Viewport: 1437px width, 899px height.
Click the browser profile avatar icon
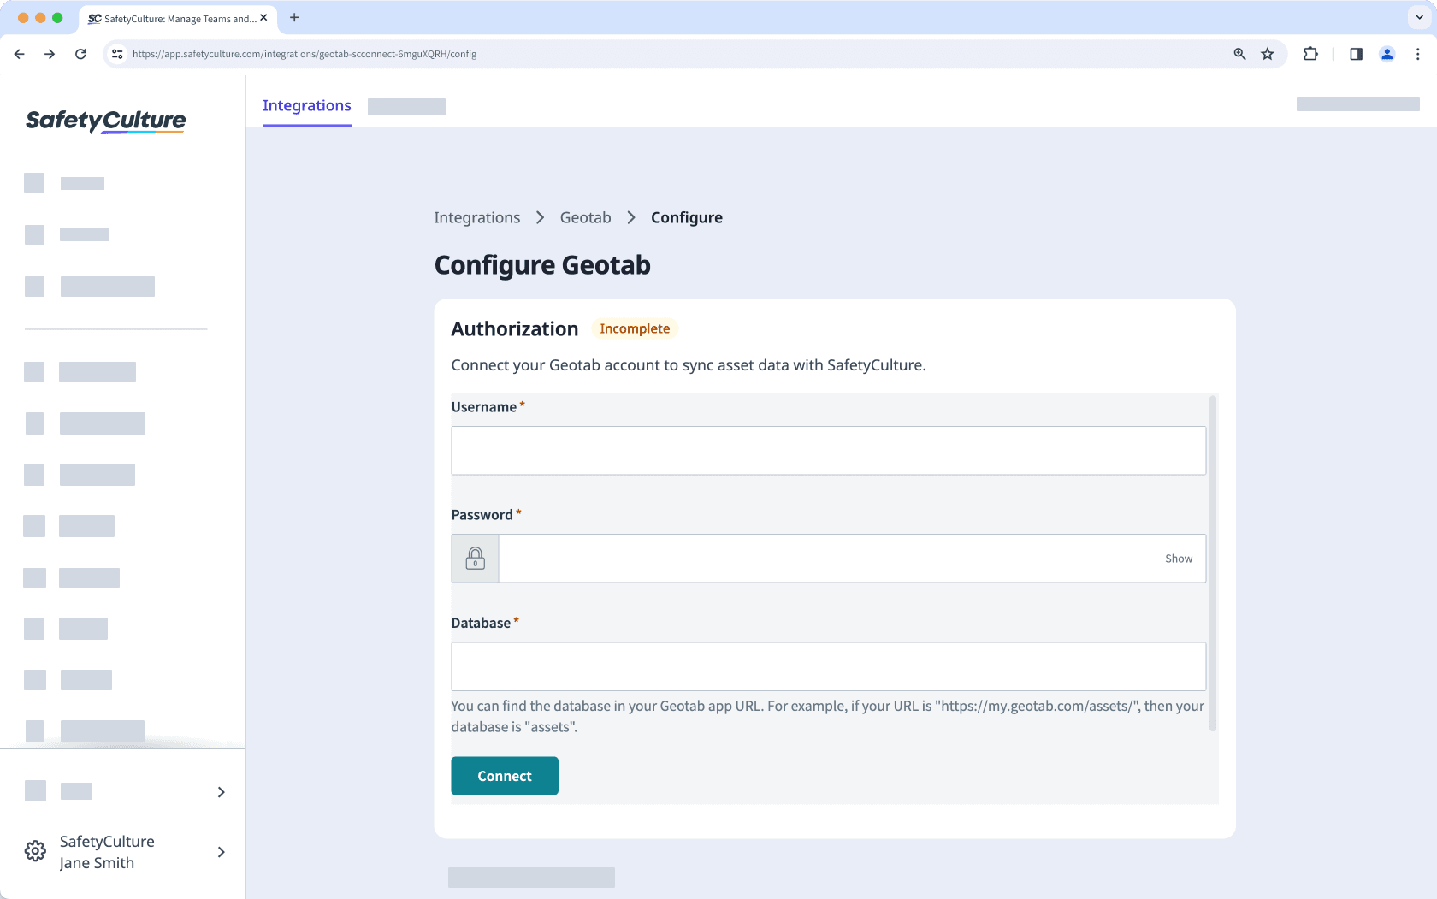[1387, 53]
